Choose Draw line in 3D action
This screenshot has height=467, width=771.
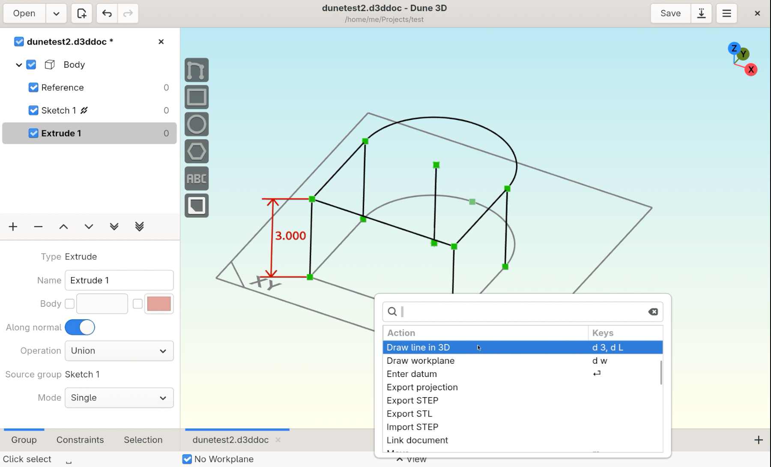pos(523,347)
